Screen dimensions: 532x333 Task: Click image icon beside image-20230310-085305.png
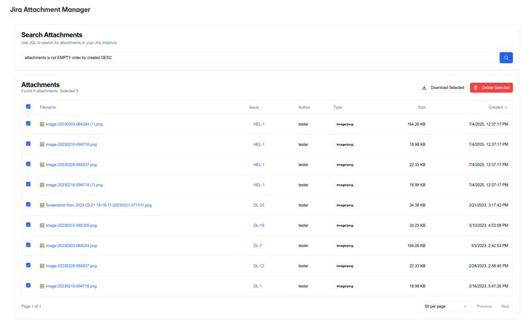coord(42,225)
